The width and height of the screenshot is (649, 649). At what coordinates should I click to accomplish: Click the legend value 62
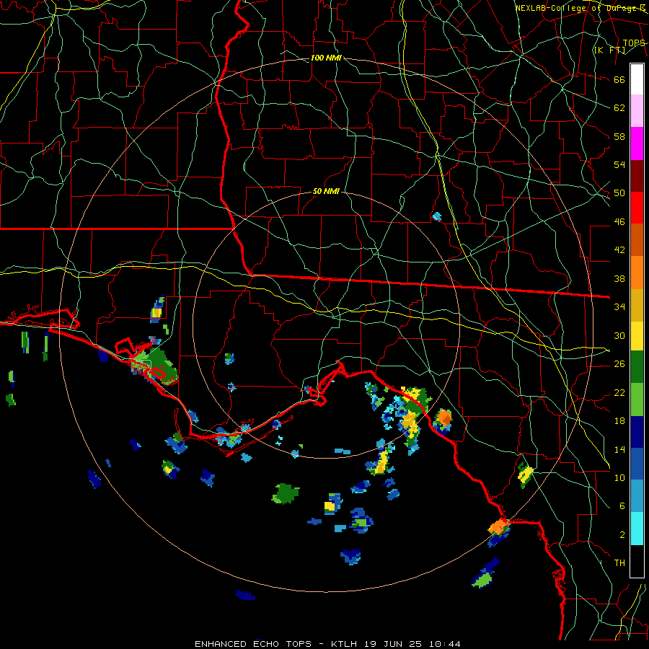619,108
